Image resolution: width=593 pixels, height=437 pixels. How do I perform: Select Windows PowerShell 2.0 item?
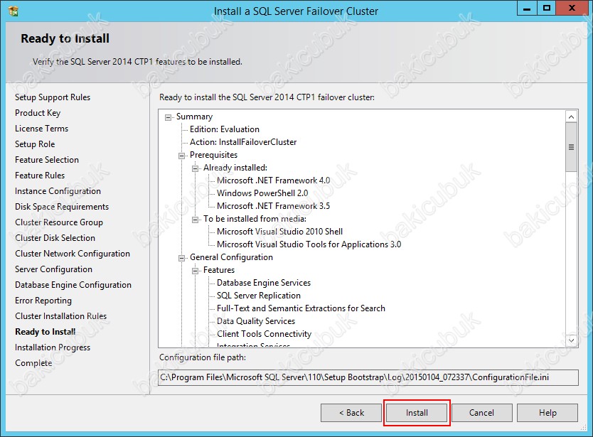(x=262, y=193)
